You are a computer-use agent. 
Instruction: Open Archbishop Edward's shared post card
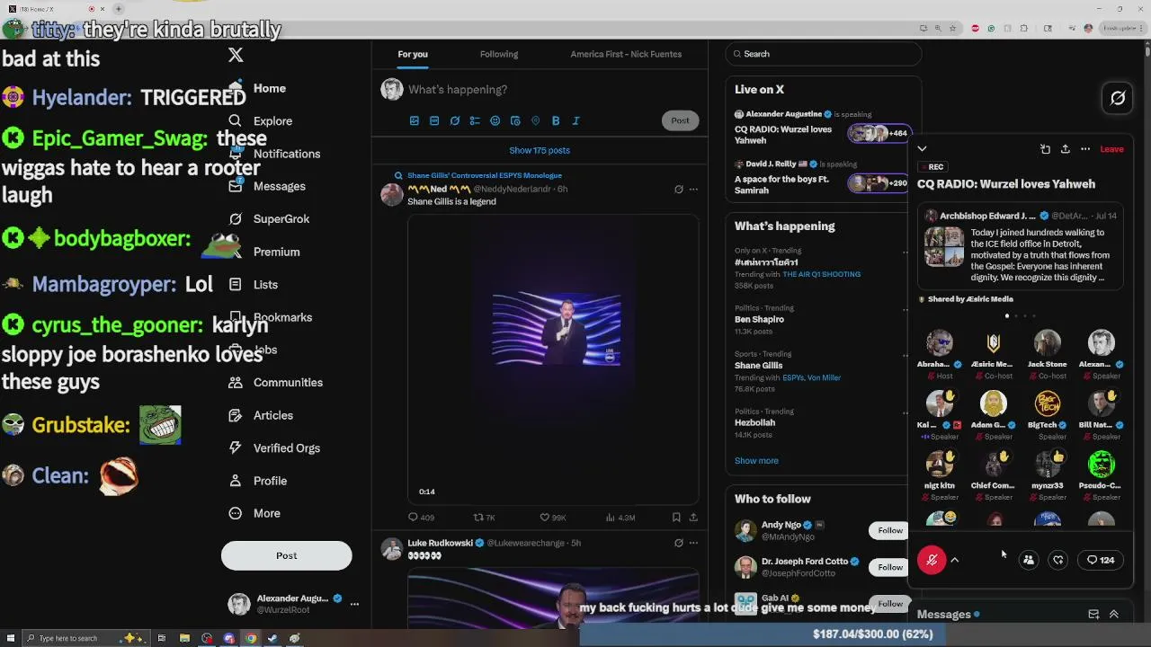pos(1021,247)
